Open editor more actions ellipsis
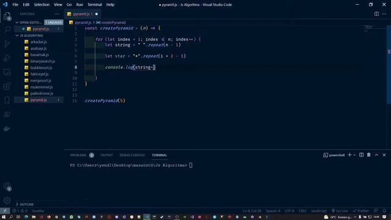This screenshot has width=391, height=220. pyautogui.click(x=384, y=14)
